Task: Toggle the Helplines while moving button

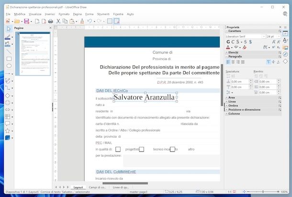Action: pyautogui.click(x=117, y=21)
